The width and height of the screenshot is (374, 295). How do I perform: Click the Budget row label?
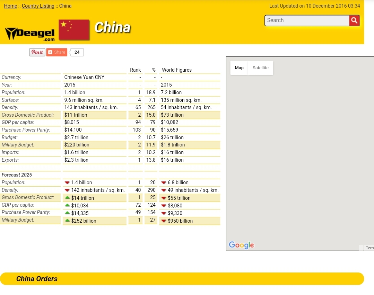point(10,138)
